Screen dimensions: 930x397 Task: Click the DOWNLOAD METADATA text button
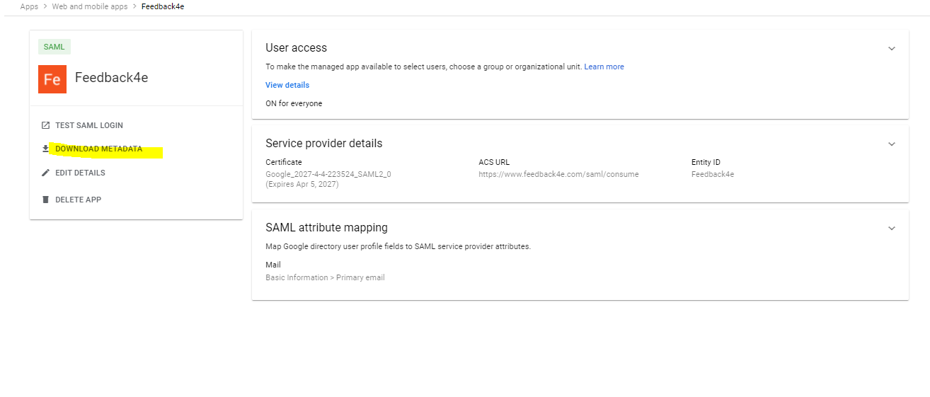[99, 149]
